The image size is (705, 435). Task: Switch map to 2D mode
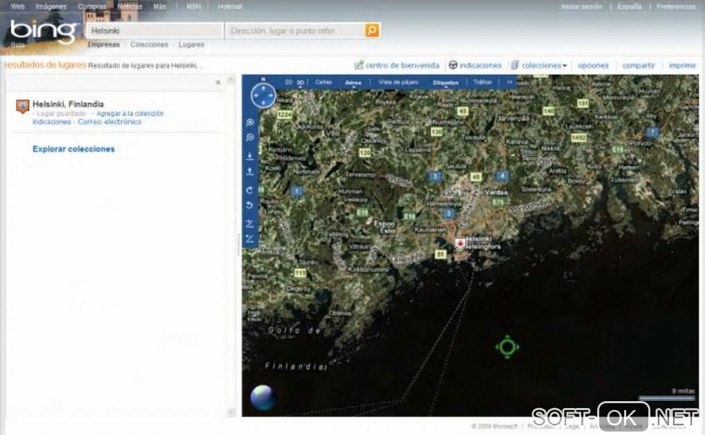click(289, 82)
